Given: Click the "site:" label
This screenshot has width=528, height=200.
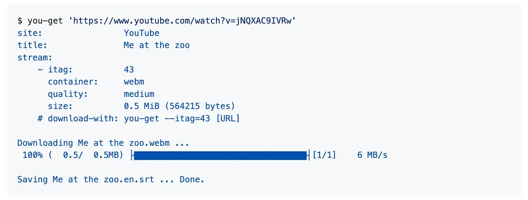Looking at the screenshot, I should (30, 33).
